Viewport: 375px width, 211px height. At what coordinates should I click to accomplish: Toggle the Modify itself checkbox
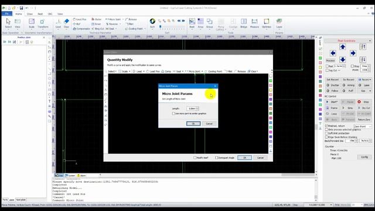tap(195, 158)
